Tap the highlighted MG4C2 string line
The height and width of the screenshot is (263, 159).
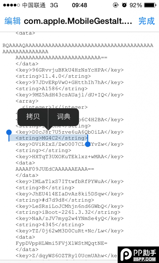click(52, 138)
